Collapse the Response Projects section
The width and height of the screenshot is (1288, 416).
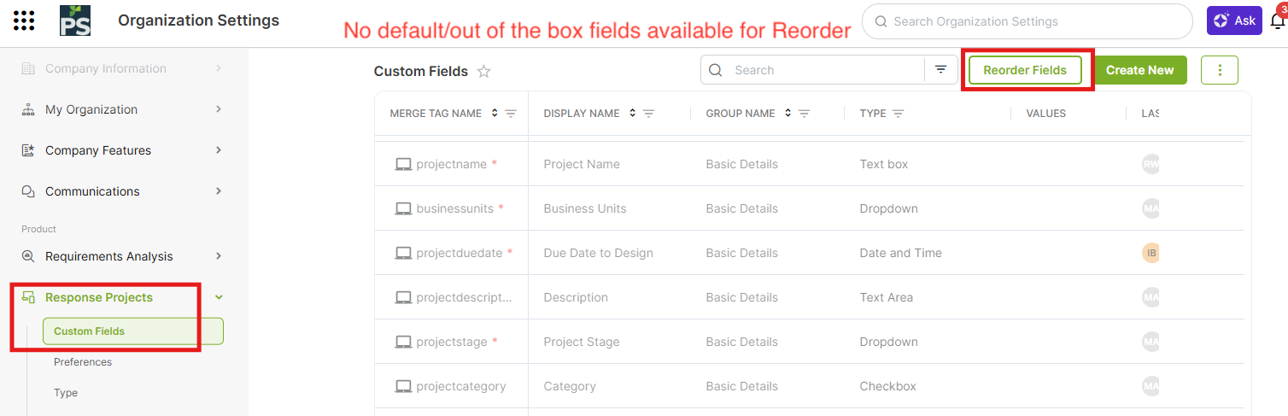coord(219,297)
